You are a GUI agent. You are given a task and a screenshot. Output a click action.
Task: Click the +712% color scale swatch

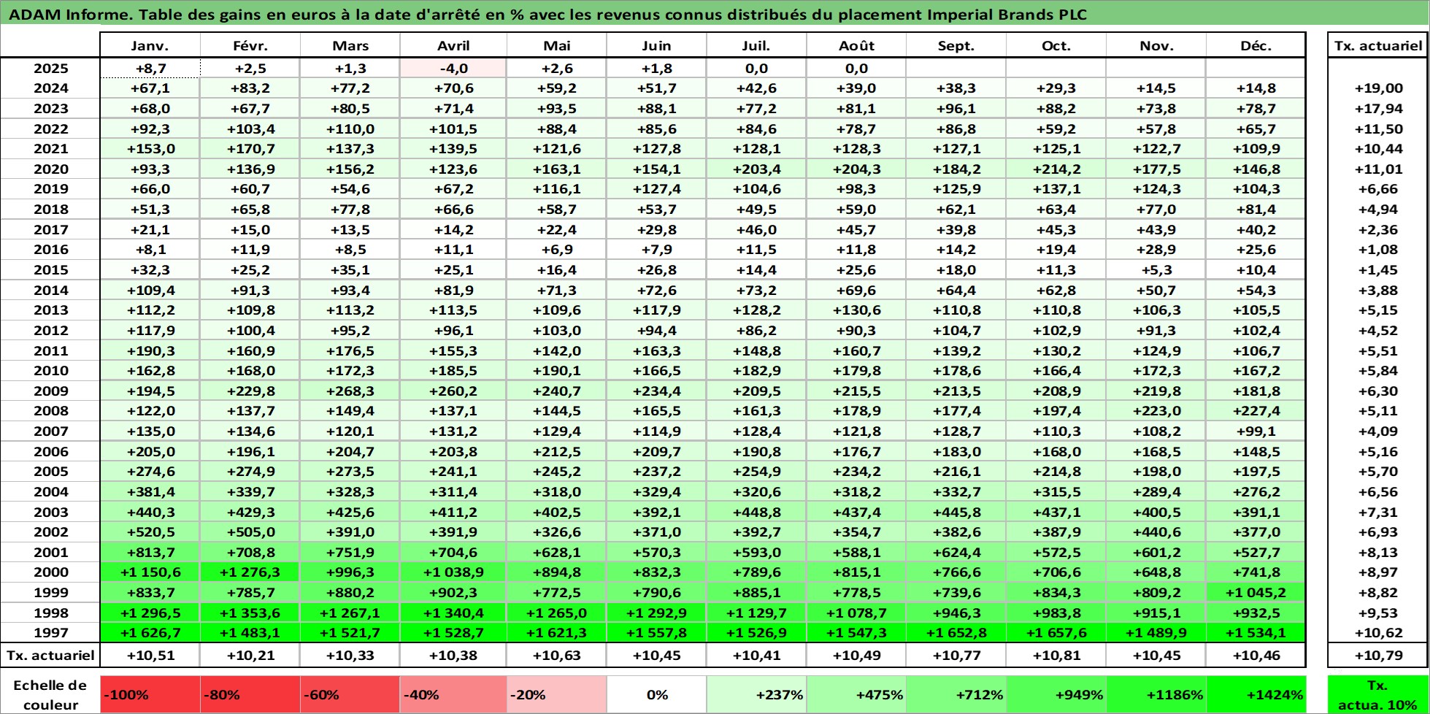point(956,695)
